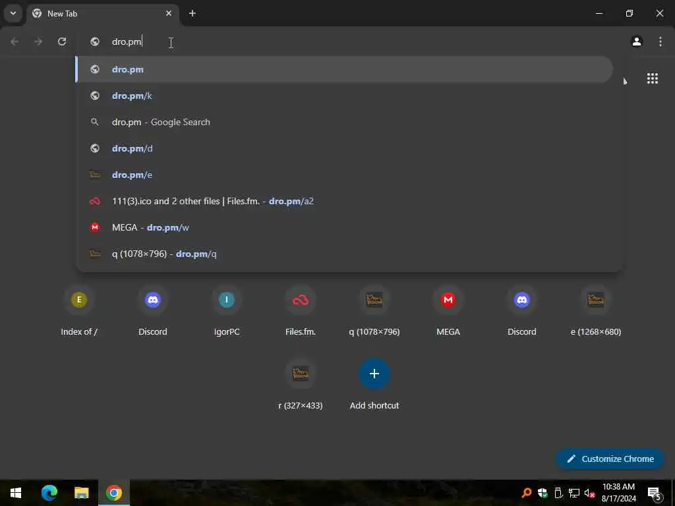
Task: Open a new tab with plus button
Action: click(x=192, y=13)
